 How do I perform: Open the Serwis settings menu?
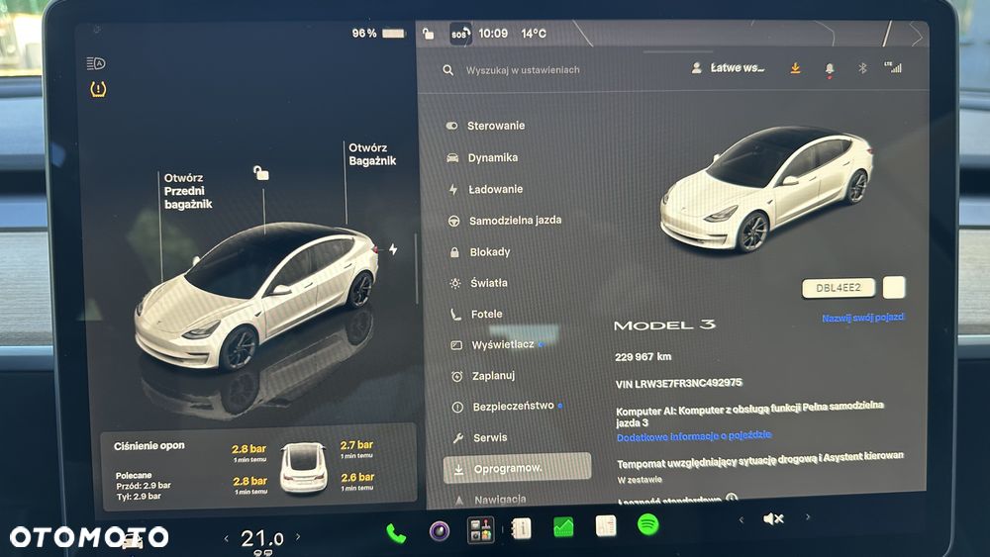tap(480, 437)
